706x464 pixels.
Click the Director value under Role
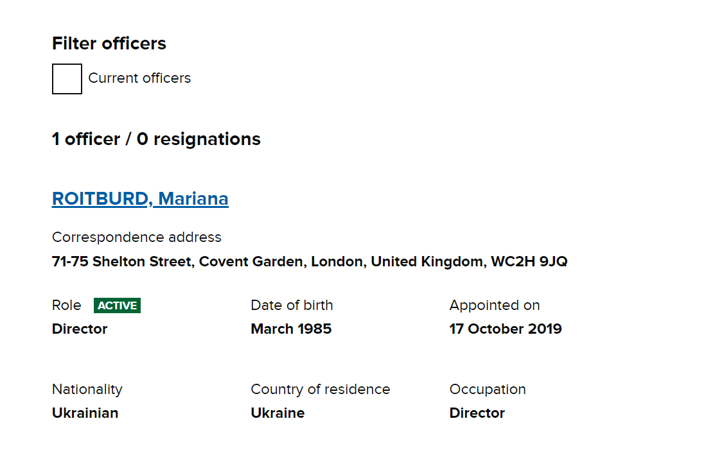[x=80, y=329]
